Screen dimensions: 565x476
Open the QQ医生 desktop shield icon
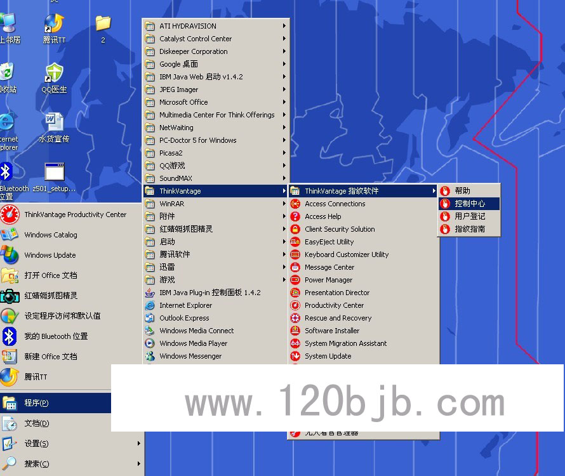click(55, 73)
